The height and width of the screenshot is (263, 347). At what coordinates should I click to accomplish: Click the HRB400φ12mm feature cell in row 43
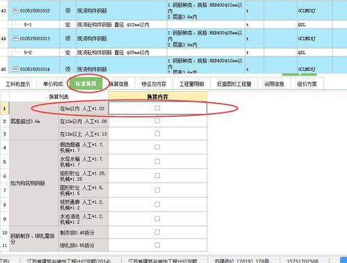click(206, 10)
